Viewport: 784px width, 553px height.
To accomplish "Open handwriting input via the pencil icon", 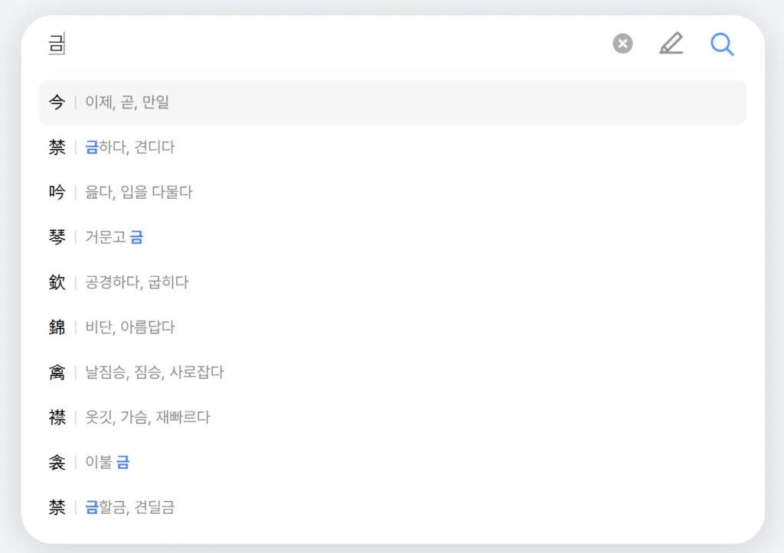I will pyautogui.click(x=671, y=44).
